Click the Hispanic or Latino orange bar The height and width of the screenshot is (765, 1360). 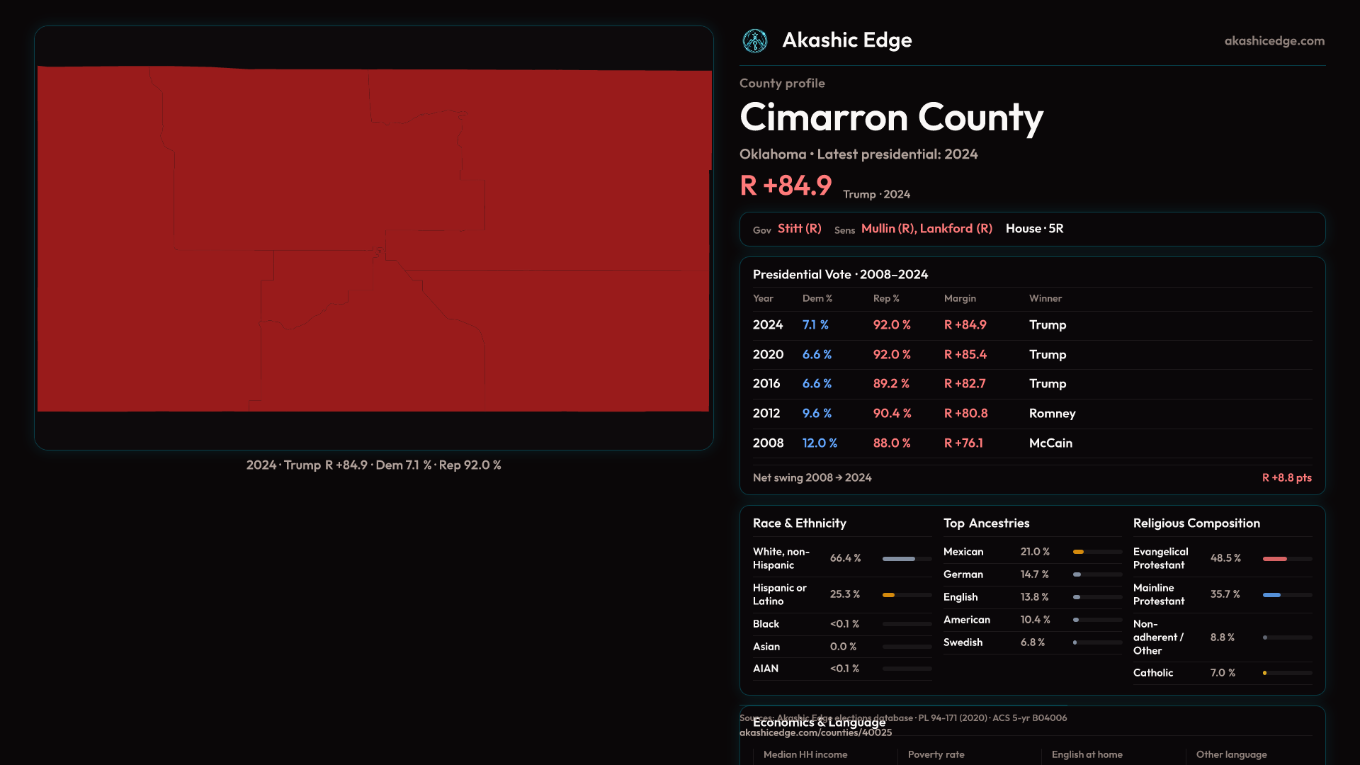(x=888, y=595)
